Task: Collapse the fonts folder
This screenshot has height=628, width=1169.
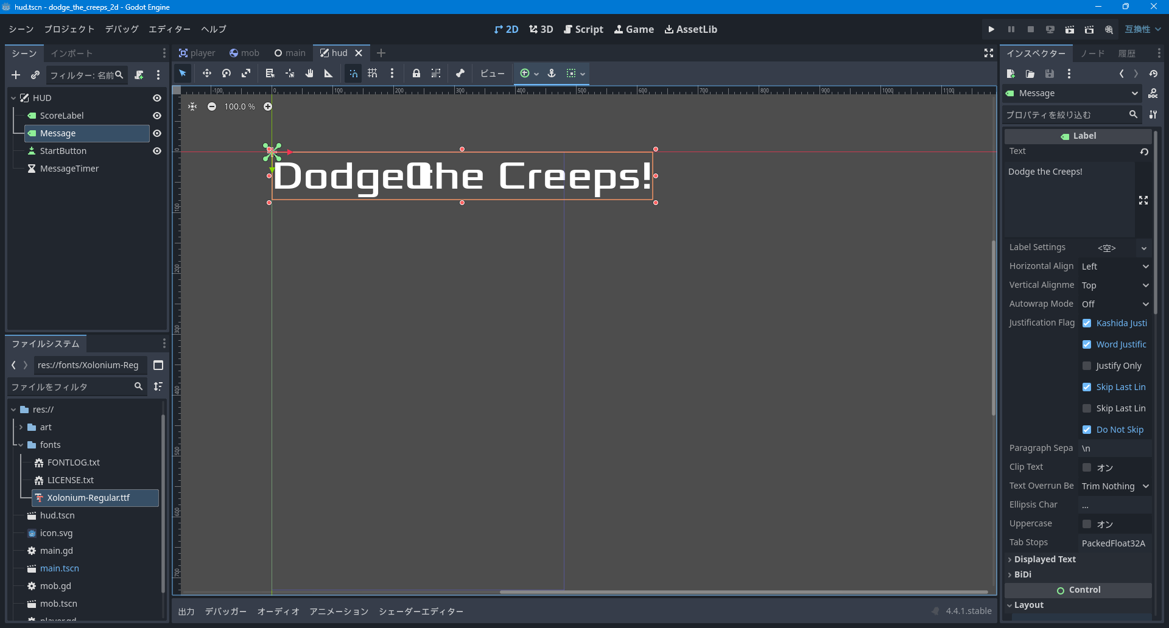Action: (x=21, y=445)
